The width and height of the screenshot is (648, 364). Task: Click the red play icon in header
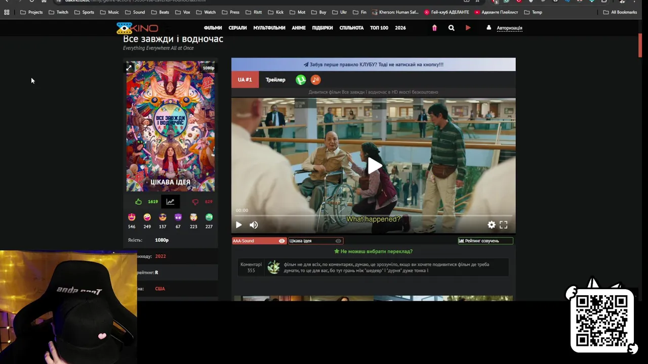[468, 28]
